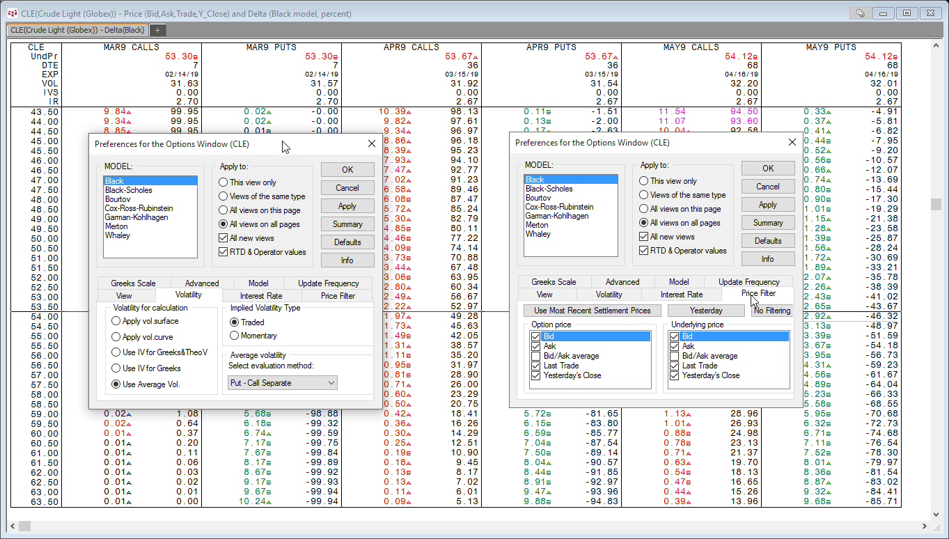Close the Volatility preferences dialog with X
Viewport: 949px width, 539px height.
[x=371, y=143]
